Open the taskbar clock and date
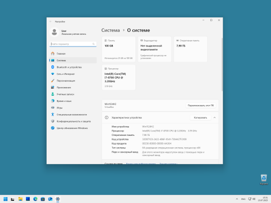Viewport: 271px width, 203px height. [x=263, y=199]
